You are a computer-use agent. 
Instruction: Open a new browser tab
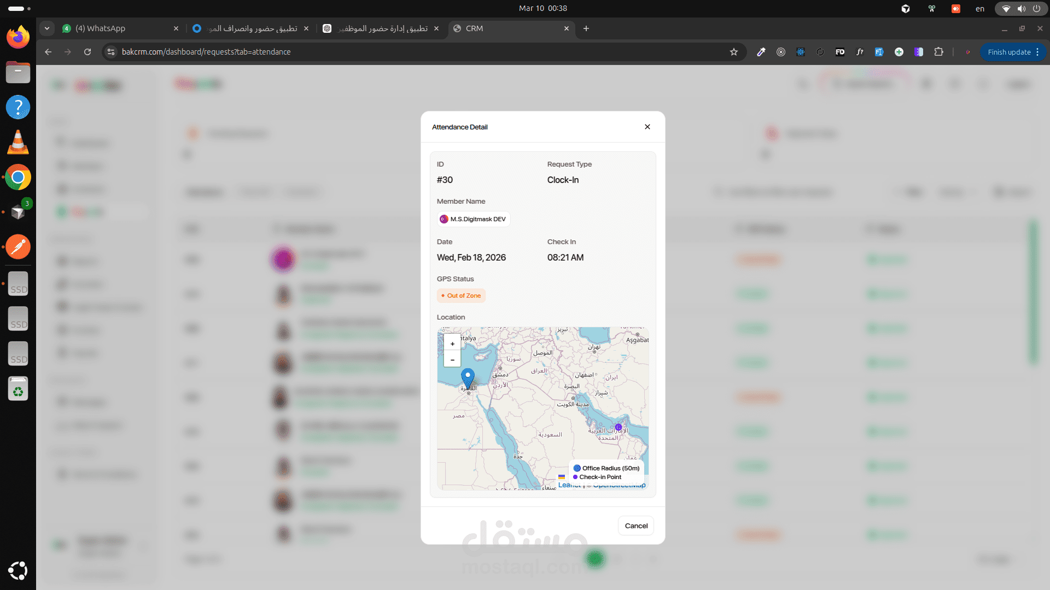pyautogui.click(x=586, y=28)
